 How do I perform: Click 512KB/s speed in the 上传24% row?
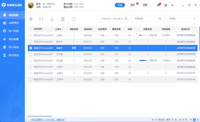[x=166, y=35]
